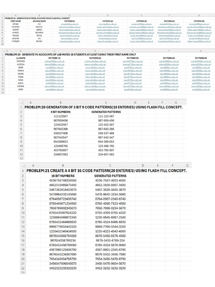Click the cell containing 654389653
Viewport: 215px width, 287px height.
pyautogui.click(x=61, y=142)
